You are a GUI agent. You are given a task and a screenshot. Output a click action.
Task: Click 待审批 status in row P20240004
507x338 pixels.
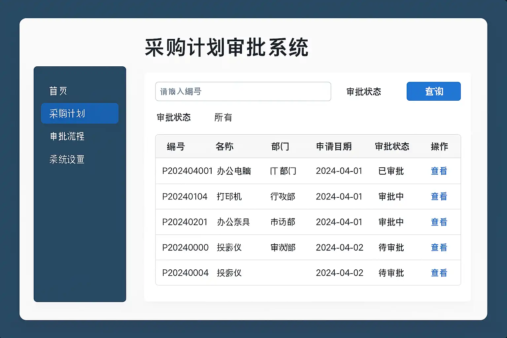pyautogui.click(x=391, y=273)
